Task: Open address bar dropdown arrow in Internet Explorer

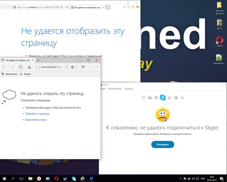Action: pos(64,7)
